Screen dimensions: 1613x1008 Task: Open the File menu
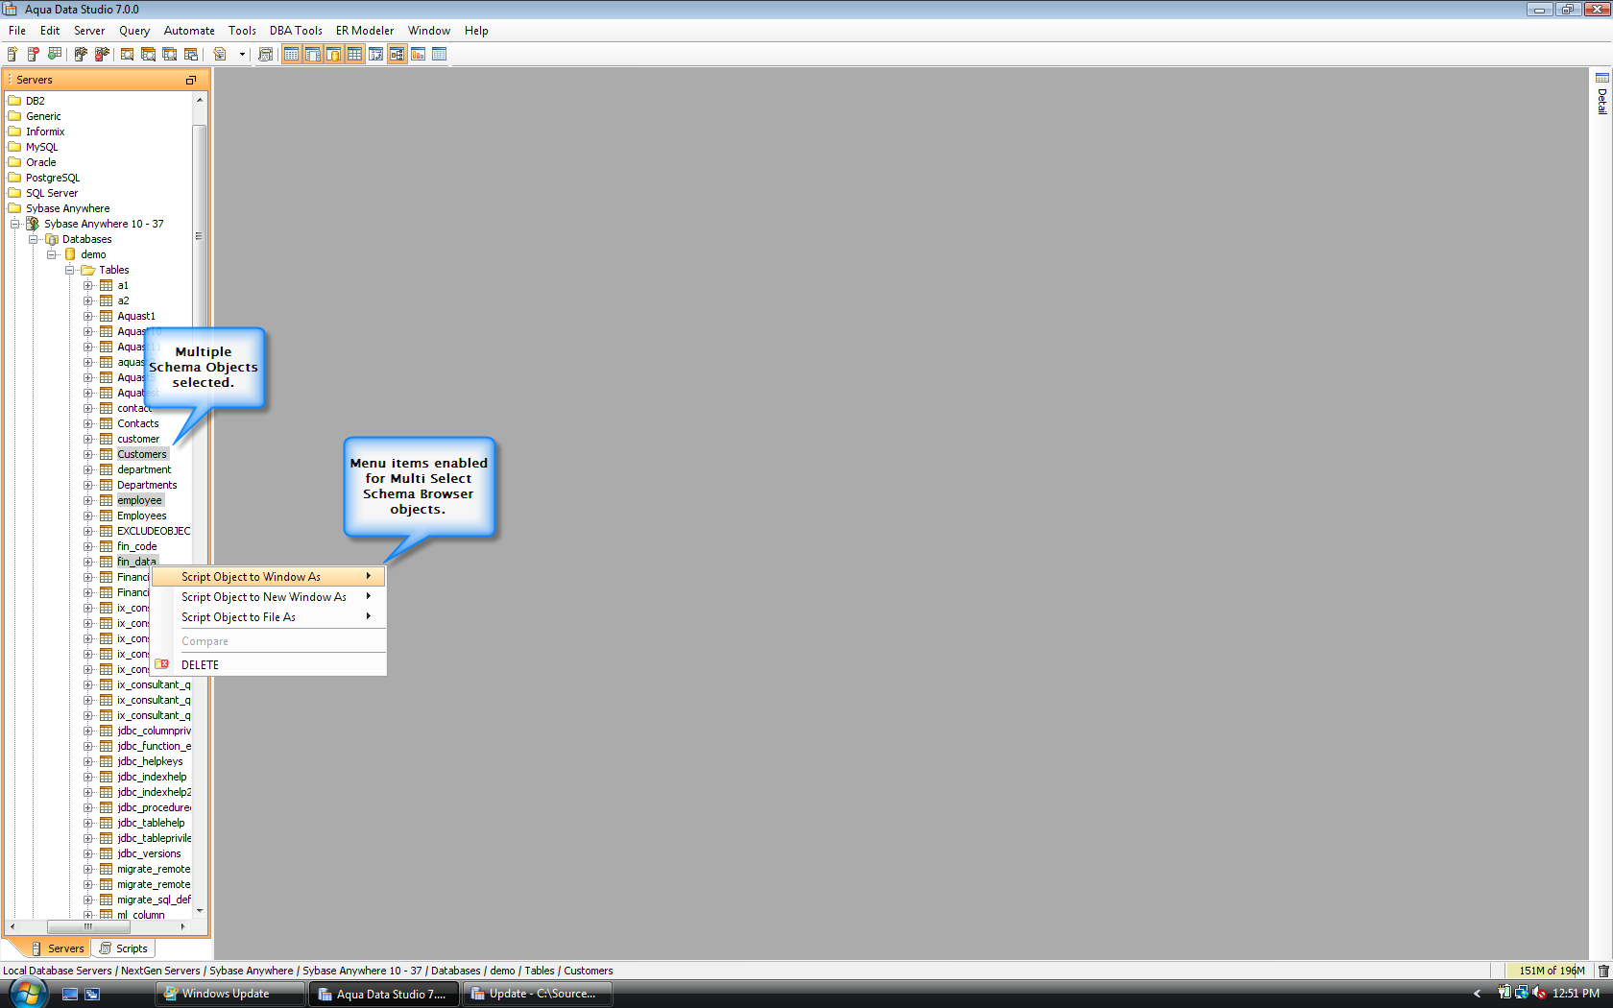[x=17, y=31]
